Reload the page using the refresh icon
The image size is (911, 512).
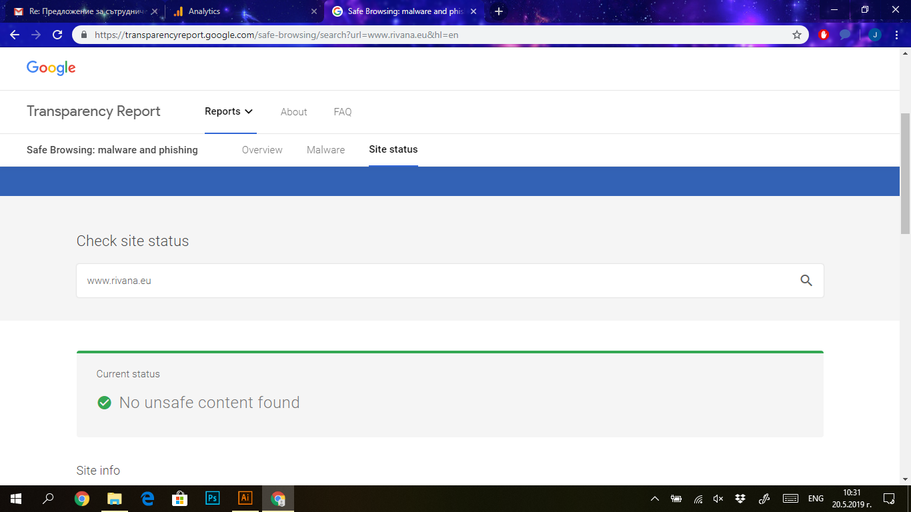point(57,35)
